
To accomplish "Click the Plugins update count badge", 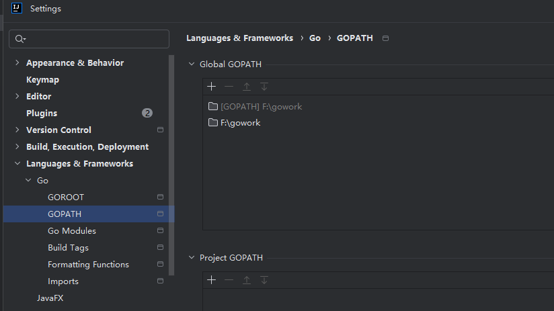I will pyautogui.click(x=147, y=113).
